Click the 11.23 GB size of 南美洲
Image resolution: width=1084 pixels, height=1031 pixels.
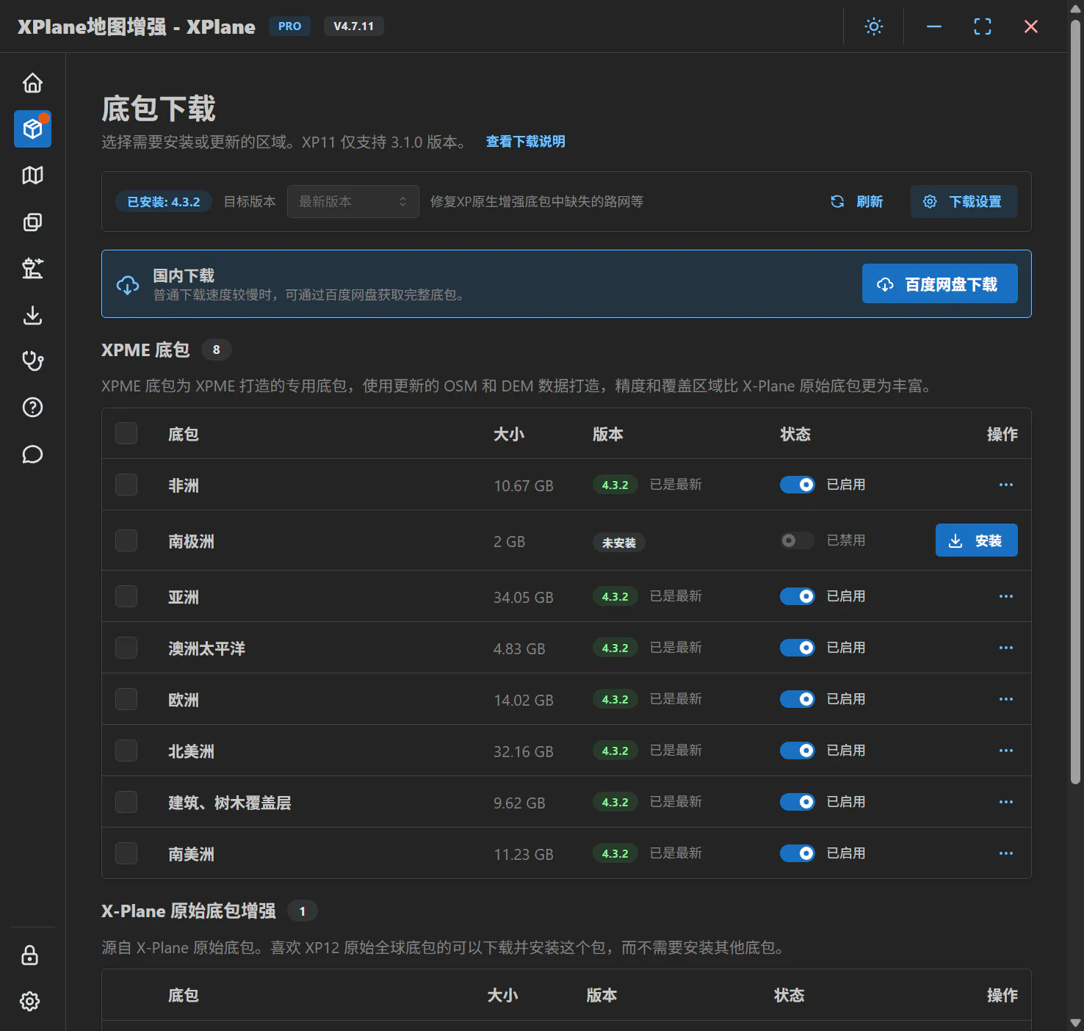[524, 855]
